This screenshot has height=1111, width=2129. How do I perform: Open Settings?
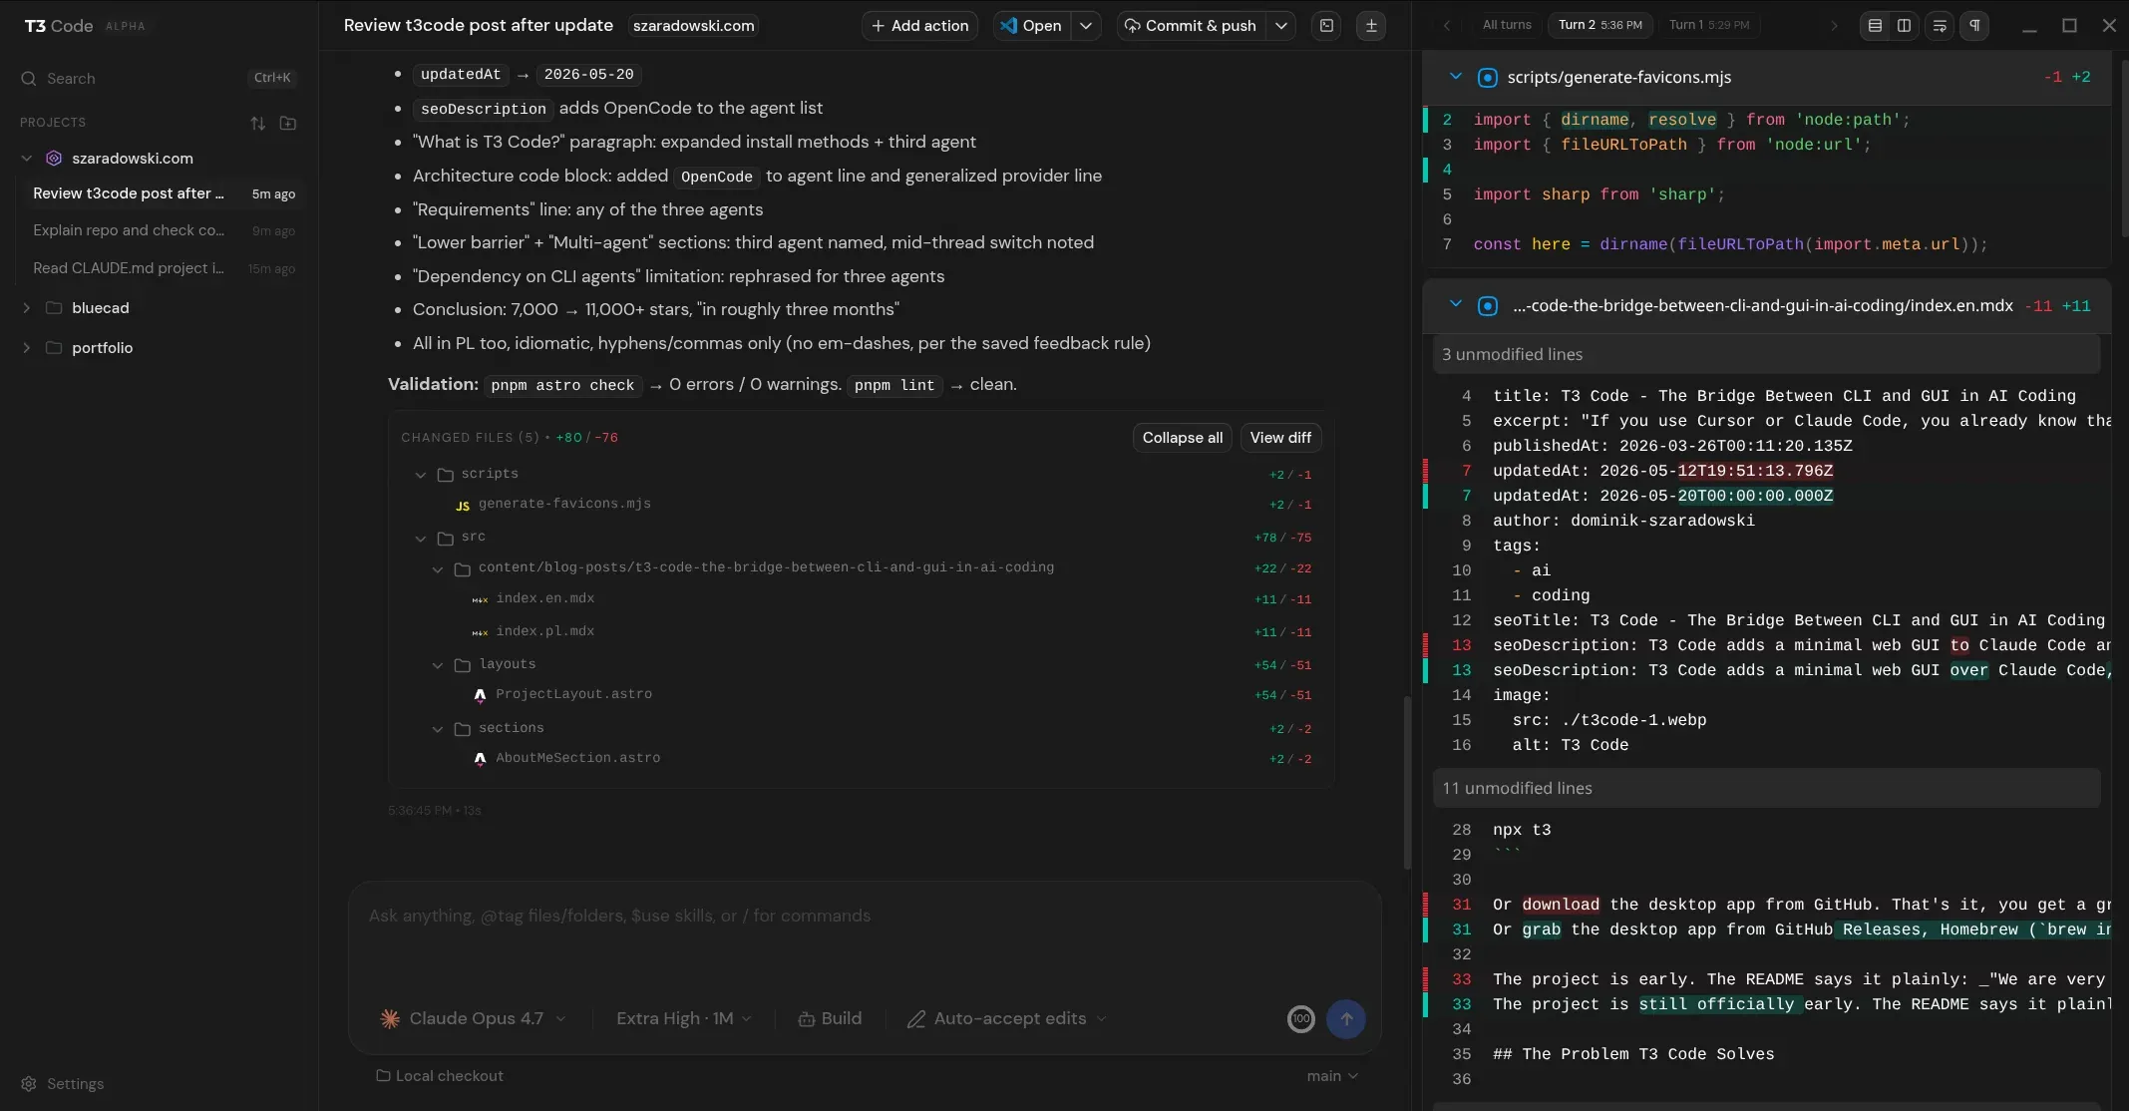click(63, 1084)
